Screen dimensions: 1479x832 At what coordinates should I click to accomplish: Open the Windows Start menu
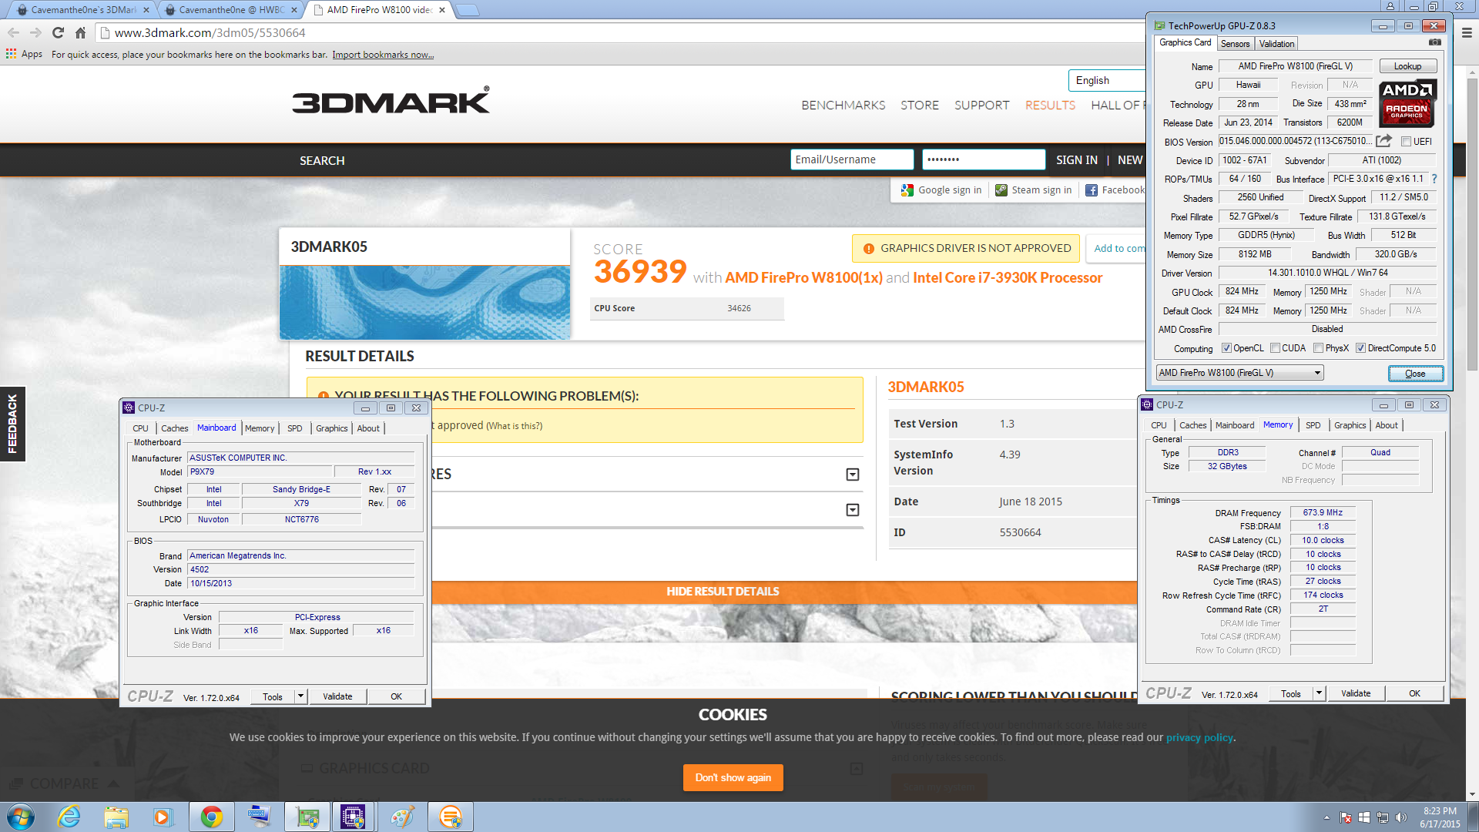coord(20,817)
